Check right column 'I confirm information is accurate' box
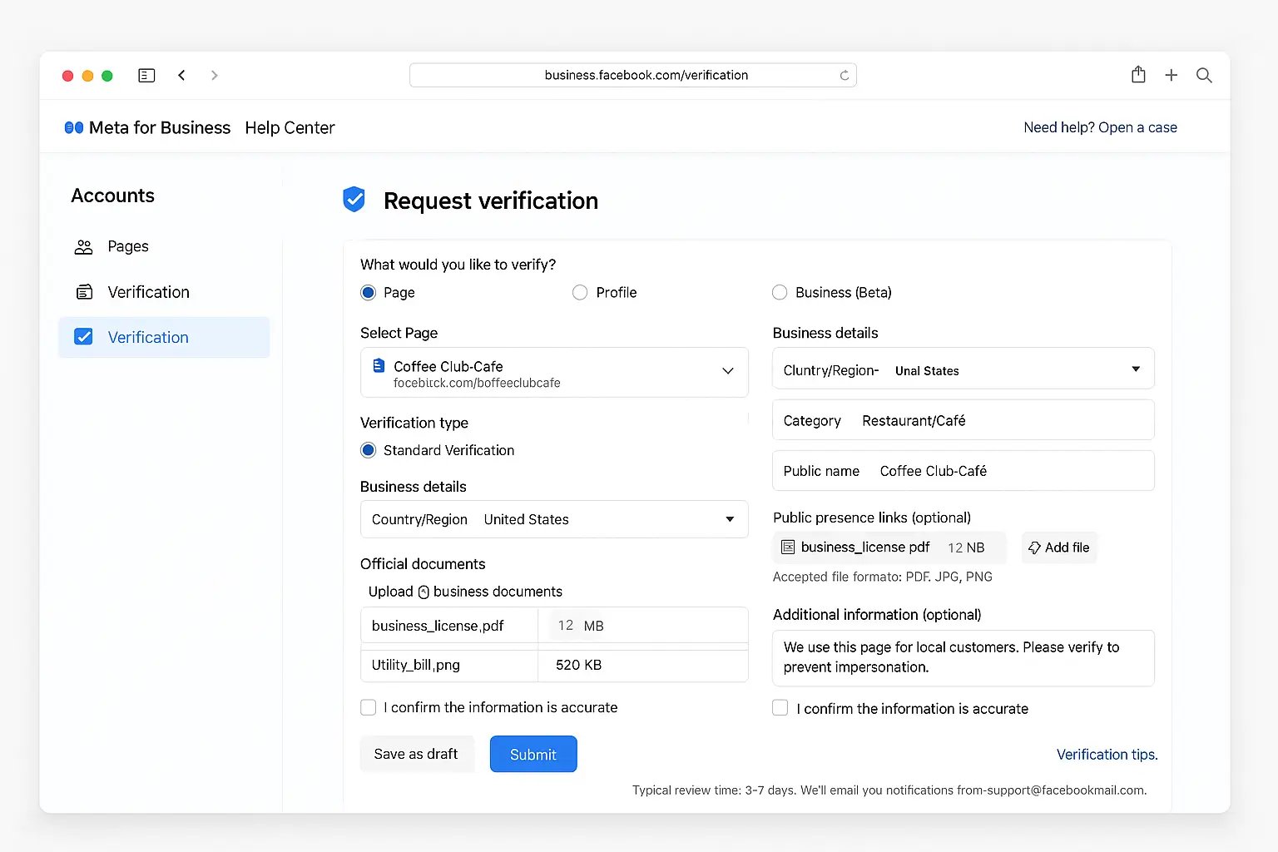Screen dimensions: 1278x852 click(x=780, y=708)
